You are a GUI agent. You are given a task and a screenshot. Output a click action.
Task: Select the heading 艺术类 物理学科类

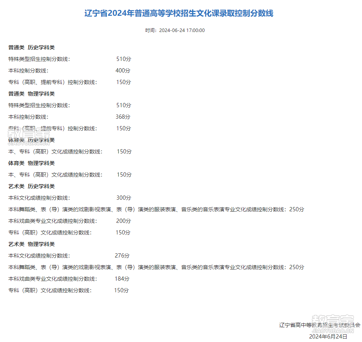coord(31,244)
